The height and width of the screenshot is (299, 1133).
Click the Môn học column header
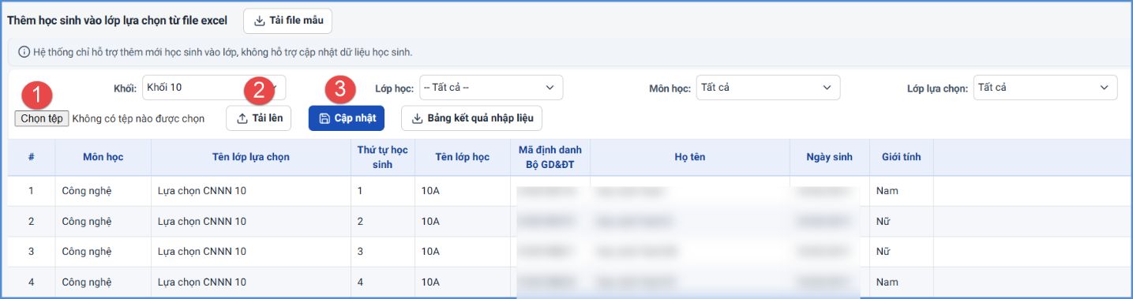click(103, 157)
